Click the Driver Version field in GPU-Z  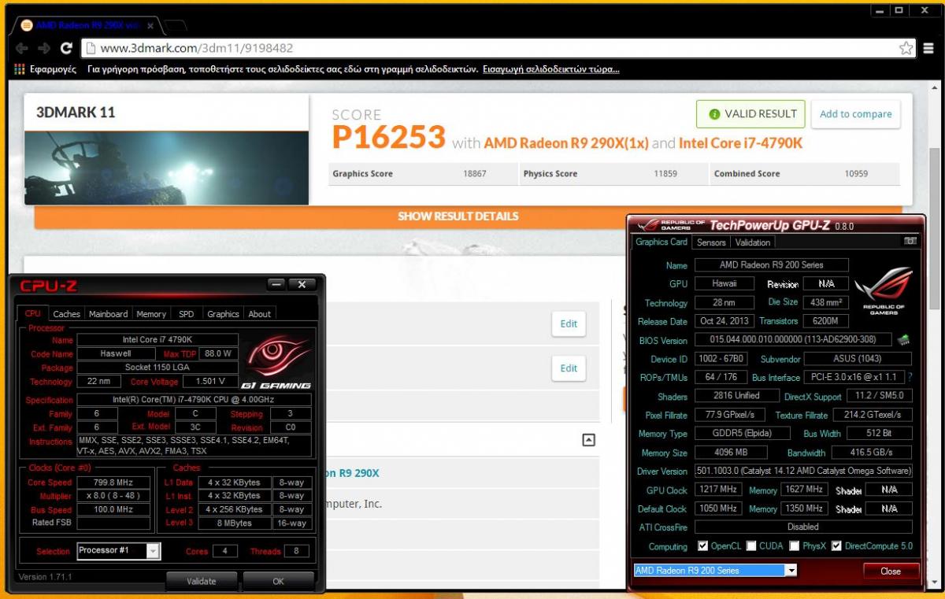[x=803, y=471]
